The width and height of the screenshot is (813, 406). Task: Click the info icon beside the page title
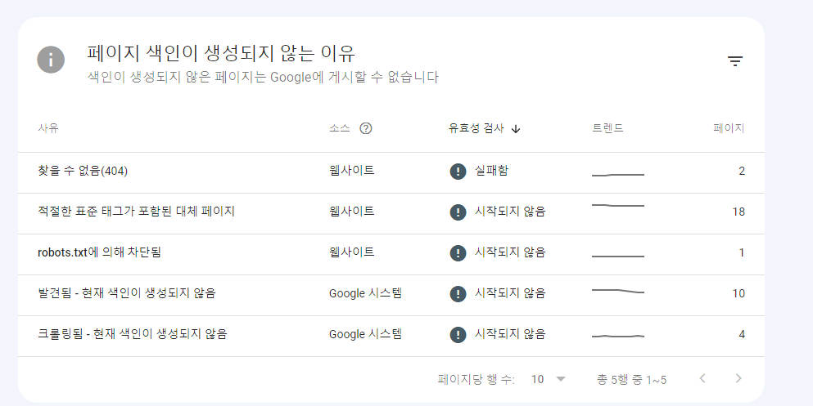click(51, 60)
